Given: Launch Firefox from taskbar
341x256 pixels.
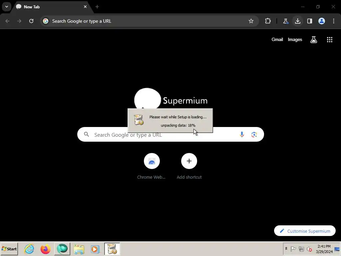Looking at the screenshot, I should coord(45,249).
